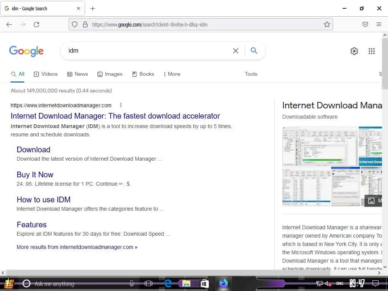Viewport: 388px width, 291px height.
Task: Open the Download sitelink
Action: coord(33,149)
